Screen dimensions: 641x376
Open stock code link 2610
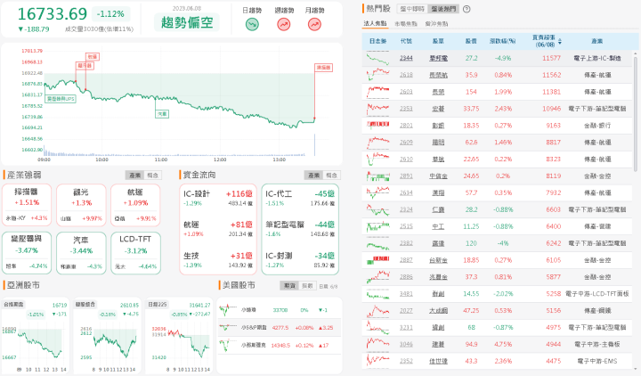[x=406, y=159]
